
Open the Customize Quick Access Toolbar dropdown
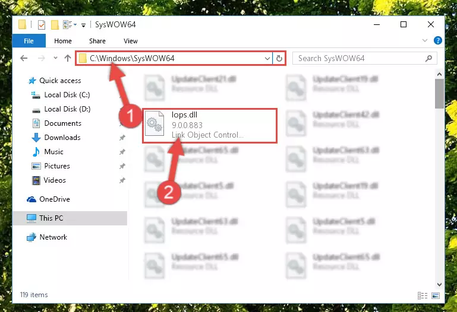pos(83,26)
